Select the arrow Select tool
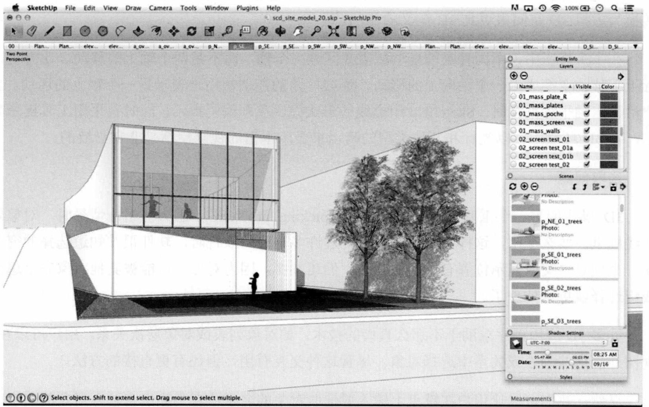This screenshot has width=649, height=407. pos(14,31)
